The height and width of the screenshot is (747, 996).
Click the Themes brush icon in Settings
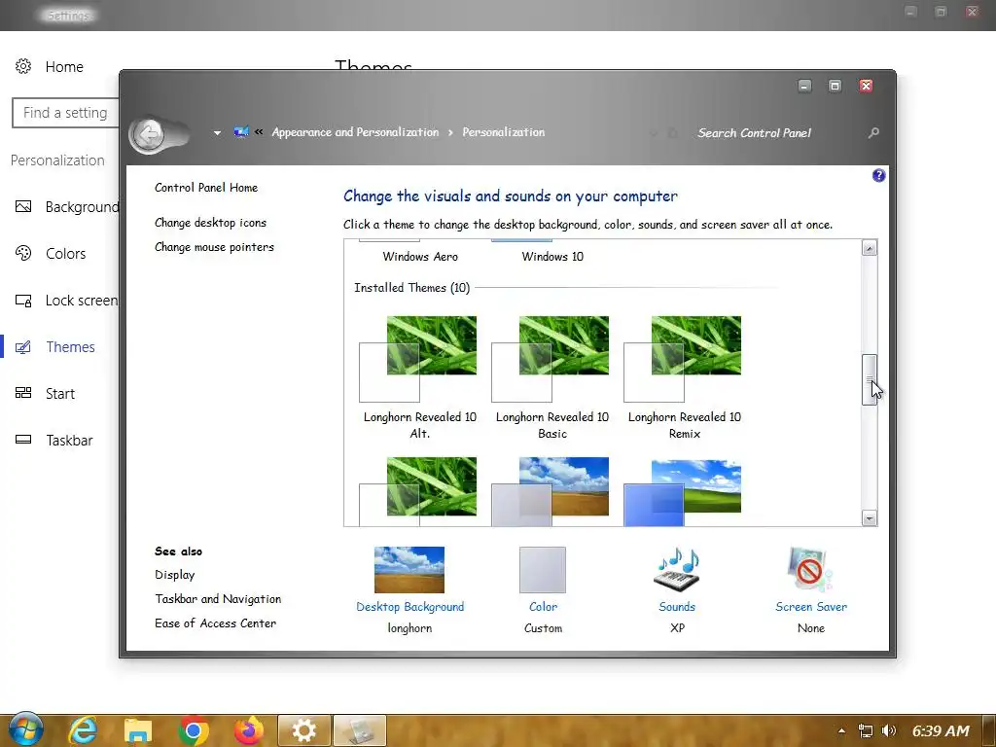tap(23, 347)
